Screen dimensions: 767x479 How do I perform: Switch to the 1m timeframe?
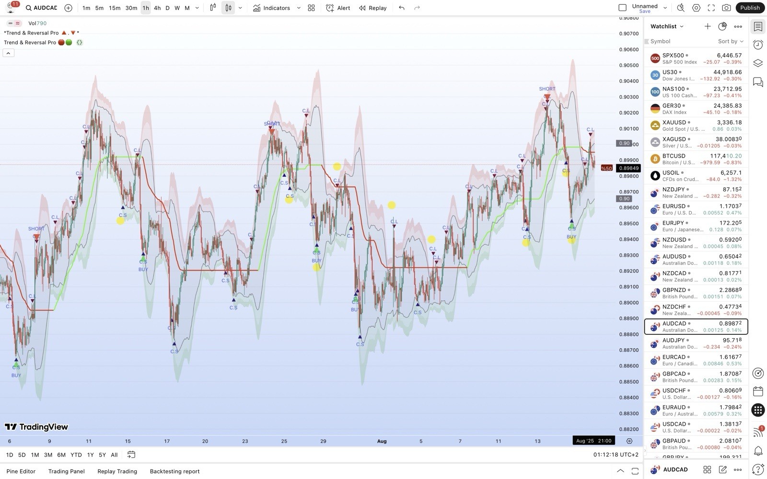click(86, 8)
